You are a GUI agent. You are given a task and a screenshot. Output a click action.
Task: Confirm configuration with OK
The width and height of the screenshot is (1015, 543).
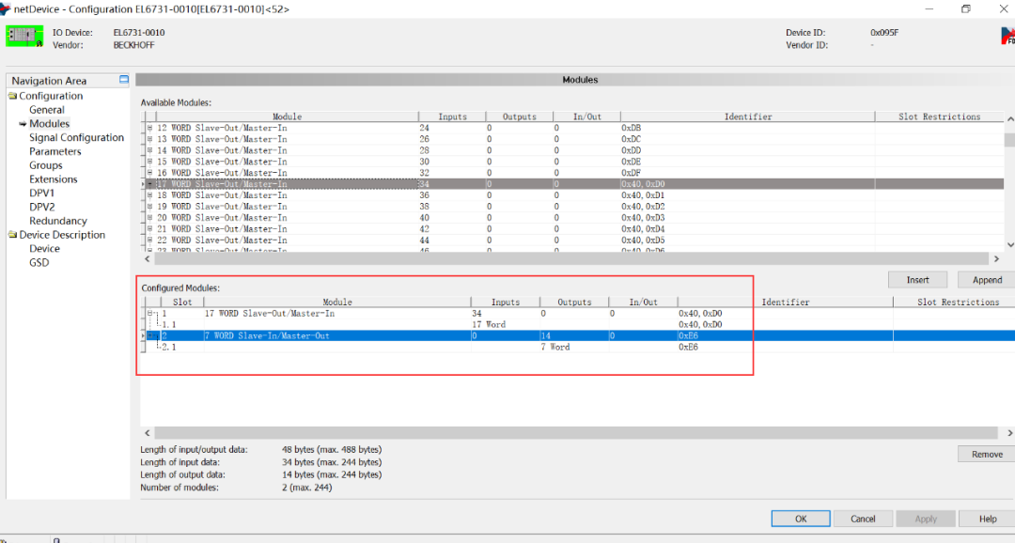[800, 519]
